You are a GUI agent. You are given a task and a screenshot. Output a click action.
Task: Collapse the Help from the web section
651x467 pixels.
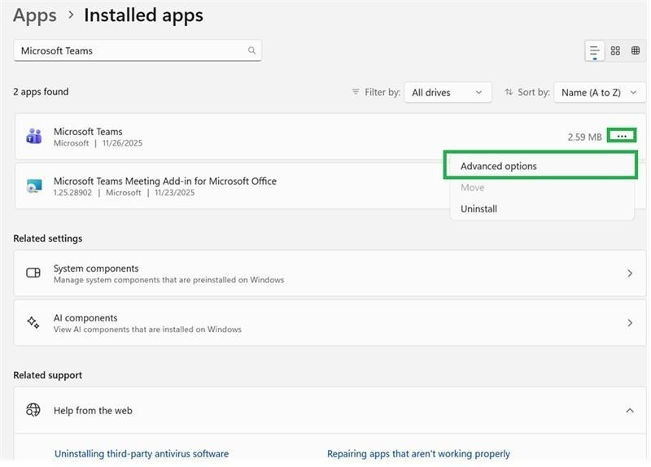click(629, 410)
